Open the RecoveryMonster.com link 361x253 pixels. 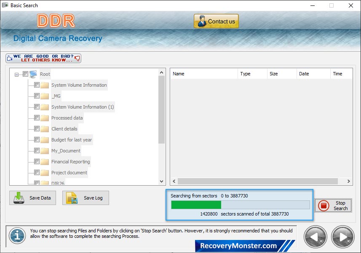tap(244, 246)
